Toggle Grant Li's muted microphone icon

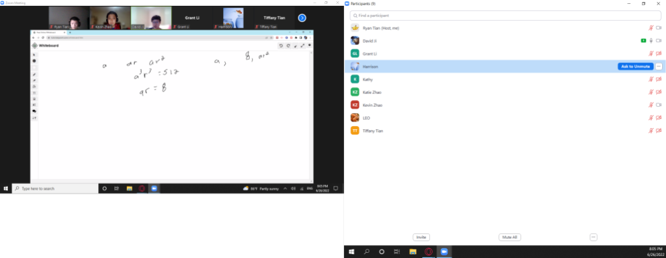coord(650,53)
